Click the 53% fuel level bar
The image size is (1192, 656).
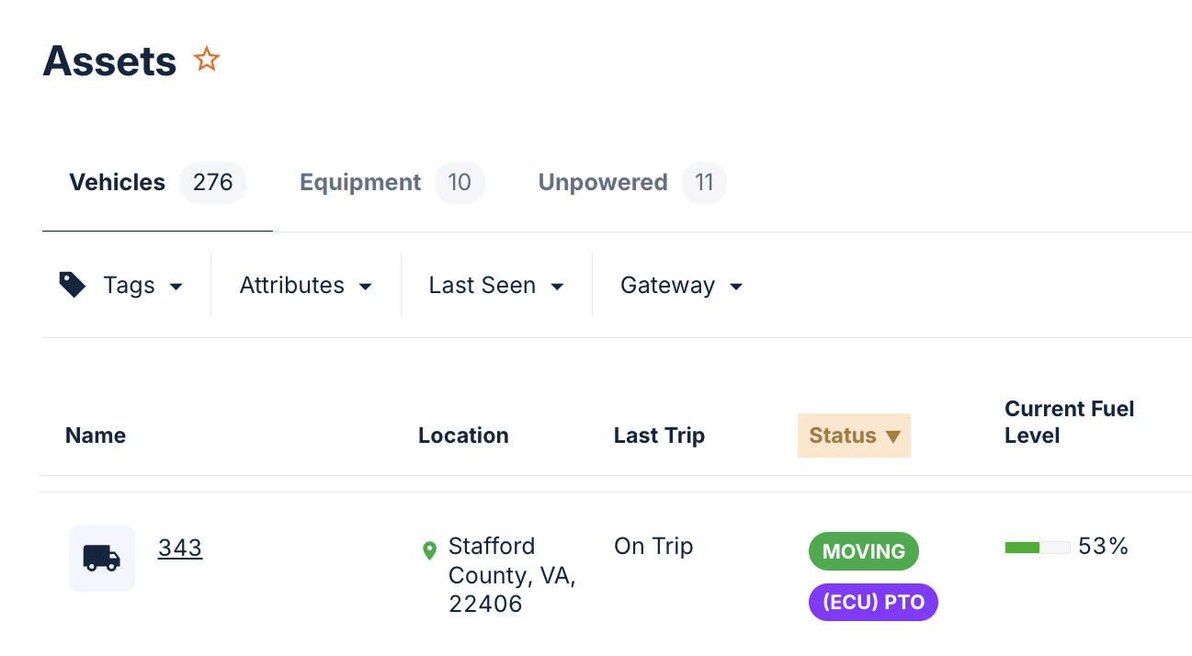1038,548
